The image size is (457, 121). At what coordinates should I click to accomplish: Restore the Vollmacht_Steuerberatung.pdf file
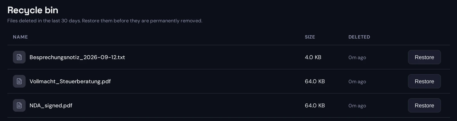pos(424,81)
